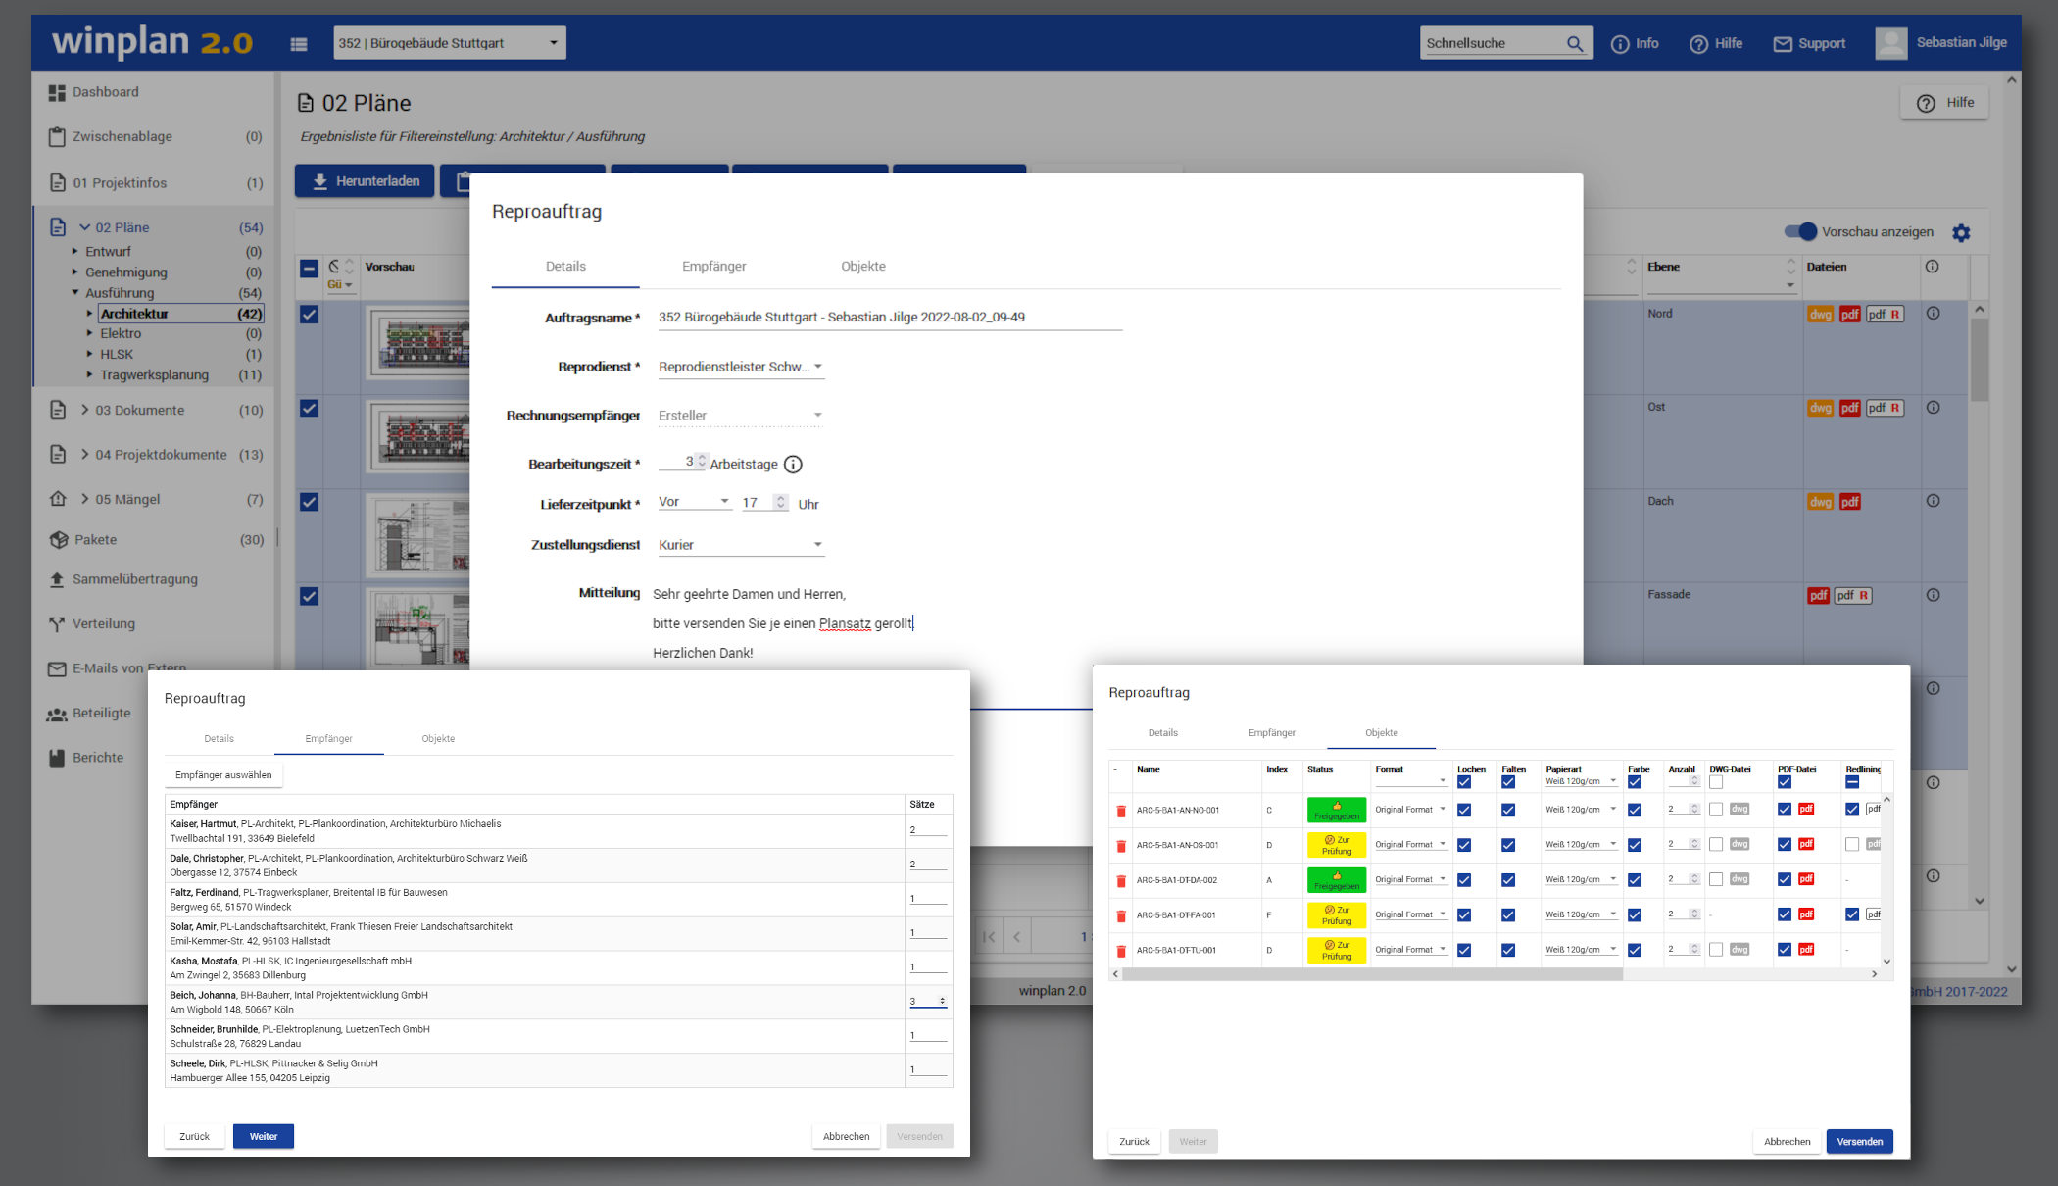The width and height of the screenshot is (2058, 1186).
Task: Toggle Falten checkbox for ARC-5-BA1-AN-OS-001
Action: (x=1508, y=845)
